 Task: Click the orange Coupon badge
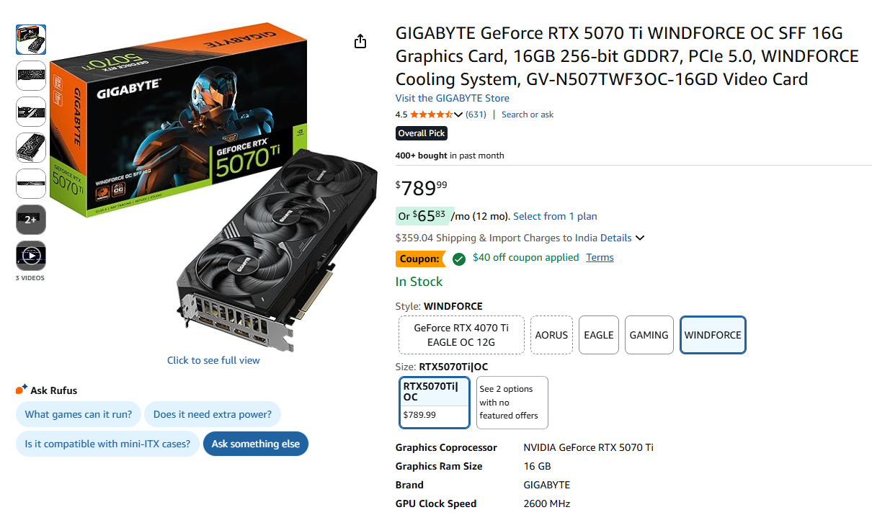point(421,258)
